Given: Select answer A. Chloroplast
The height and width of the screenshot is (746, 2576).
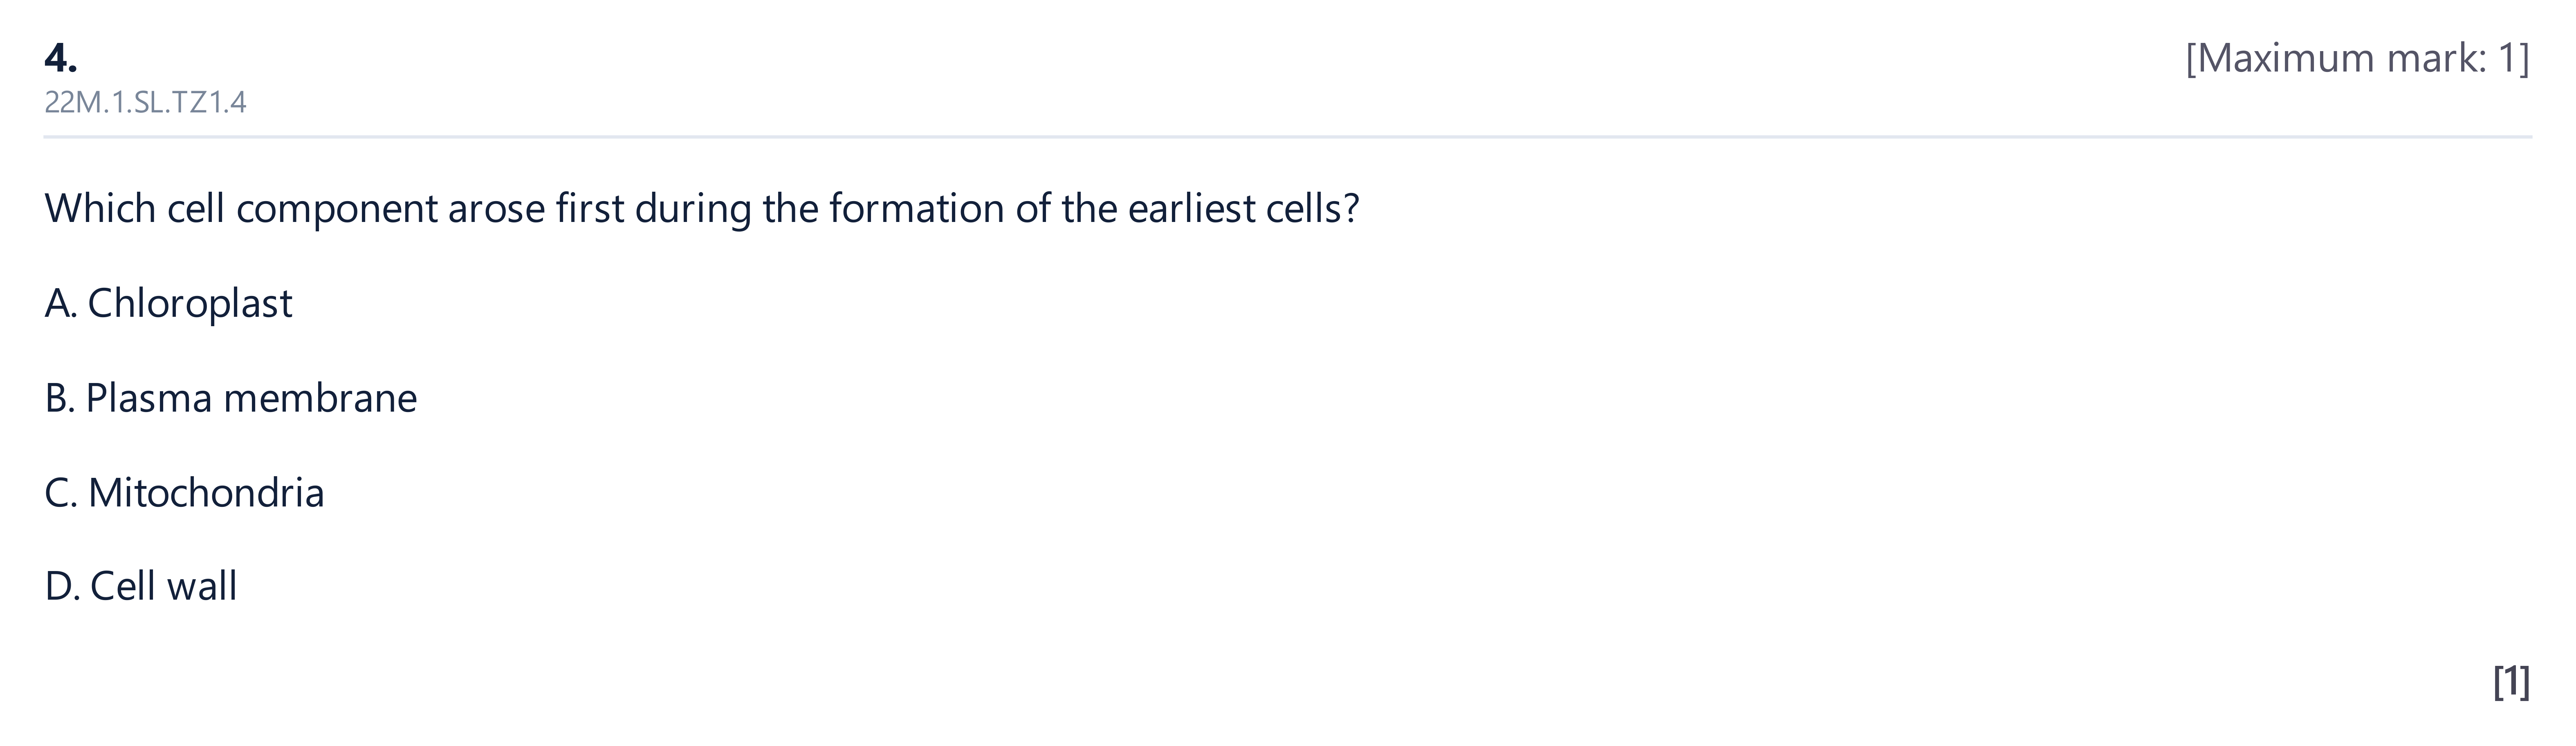Looking at the screenshot, I should [168, 303].
